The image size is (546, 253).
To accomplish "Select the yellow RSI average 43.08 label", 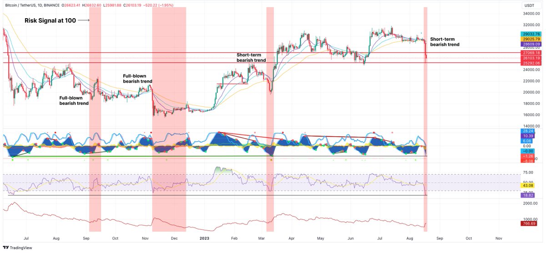I will point(529,185).
